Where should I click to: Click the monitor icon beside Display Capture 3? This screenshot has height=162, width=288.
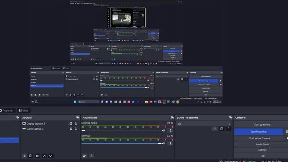(24, 124)
